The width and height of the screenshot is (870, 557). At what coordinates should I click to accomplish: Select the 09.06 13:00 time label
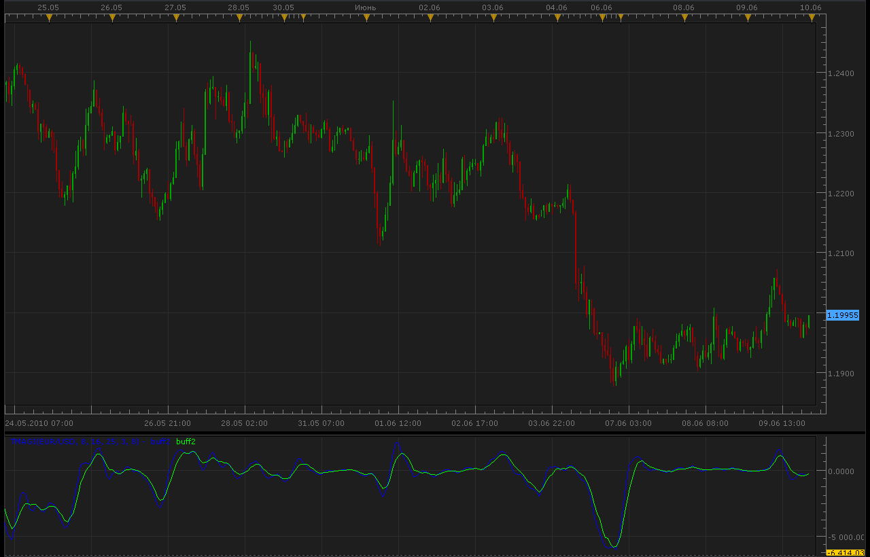782,423
